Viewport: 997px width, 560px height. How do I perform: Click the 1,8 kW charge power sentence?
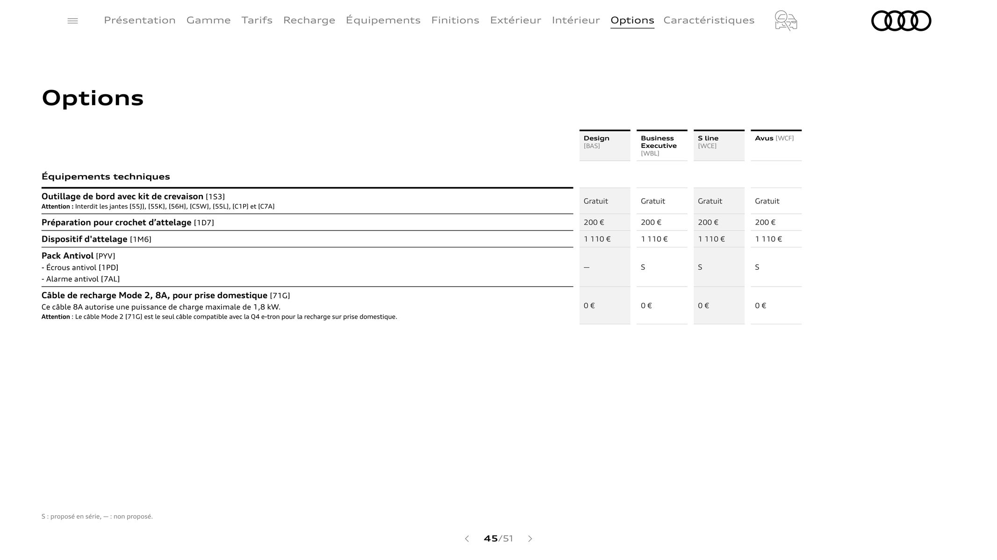click(161, 307)
